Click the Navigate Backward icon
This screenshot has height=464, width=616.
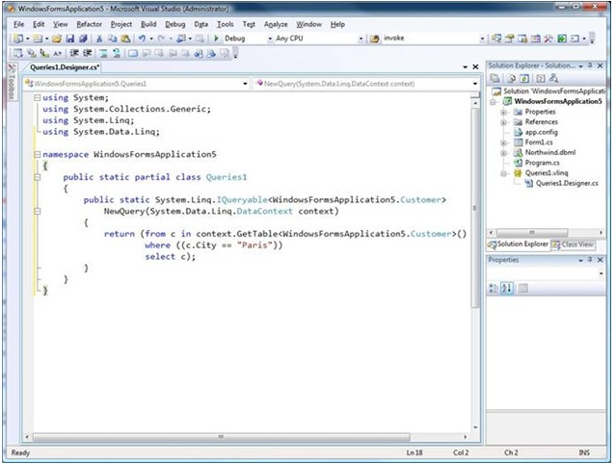tap(181, 39)
